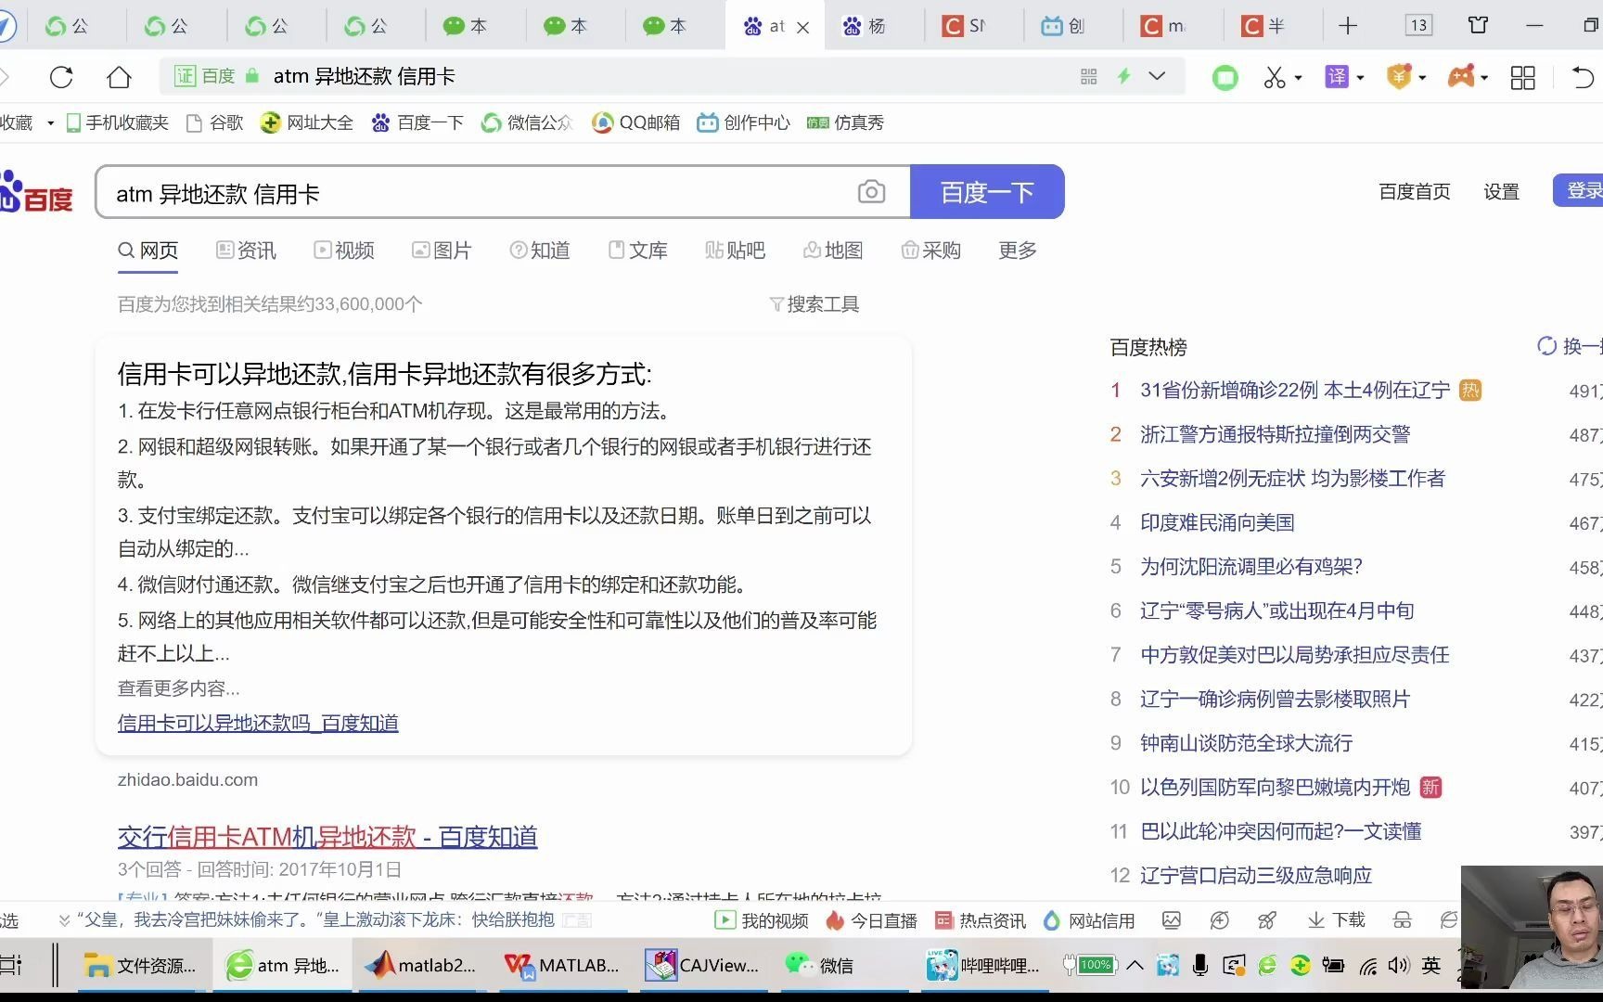Show hidden system tray icons
Viewport: 1603px width, 1002px height.
pos(1135,966)
